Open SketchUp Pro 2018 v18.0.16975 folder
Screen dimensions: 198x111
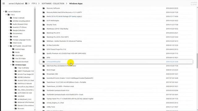coord(58,37)
